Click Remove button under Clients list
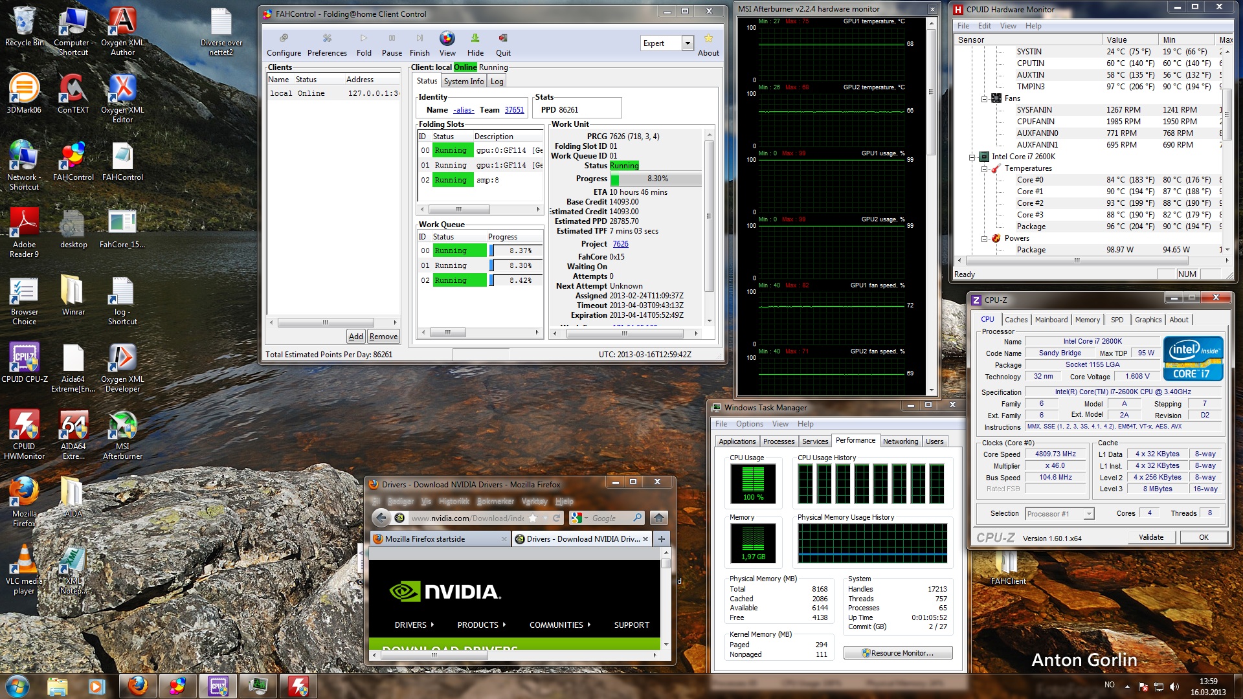 (x=383, y=337)
